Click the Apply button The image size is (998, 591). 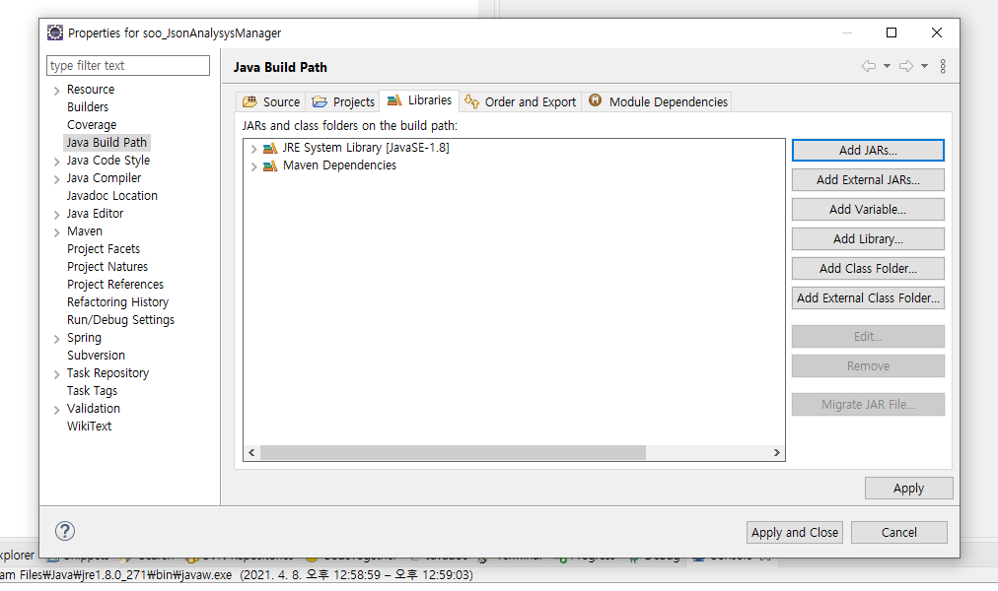point(908,488)
